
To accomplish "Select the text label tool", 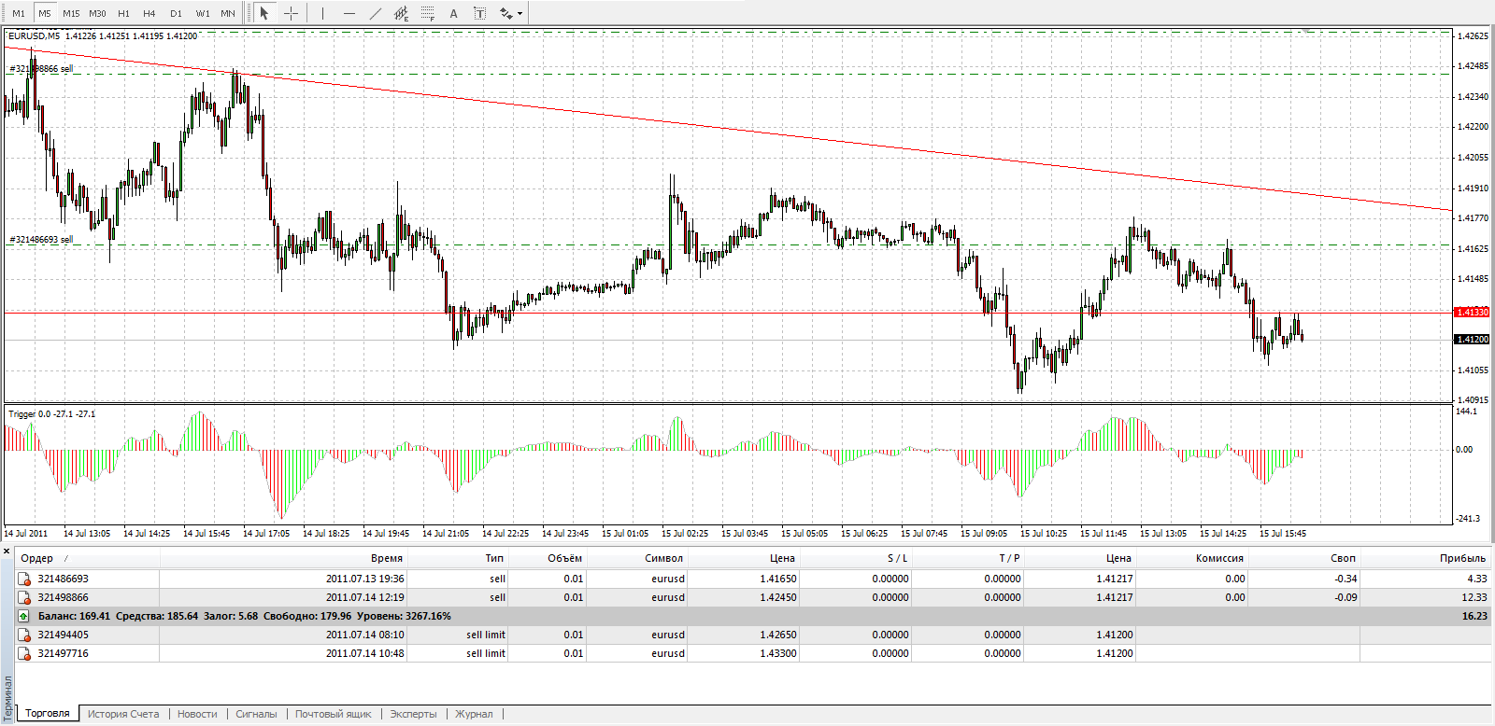I will (479, 13).
